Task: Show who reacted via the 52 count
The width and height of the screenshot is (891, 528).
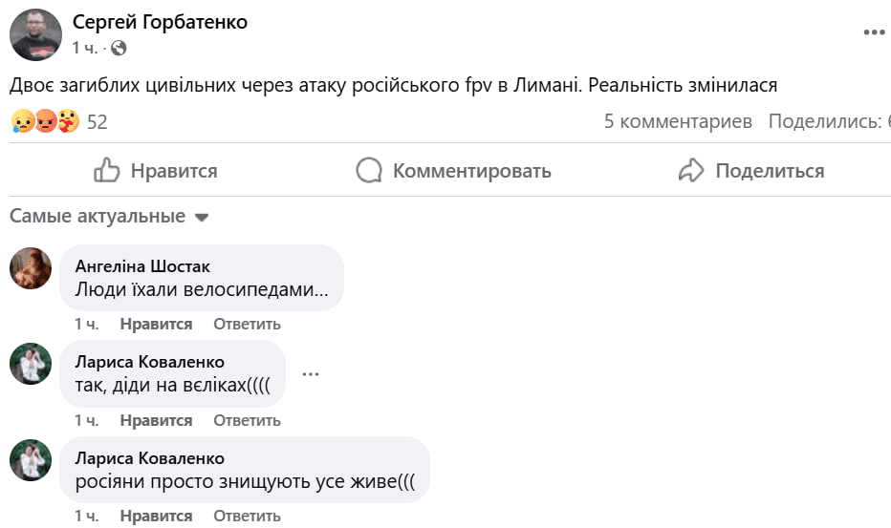Action: (97, 121)
